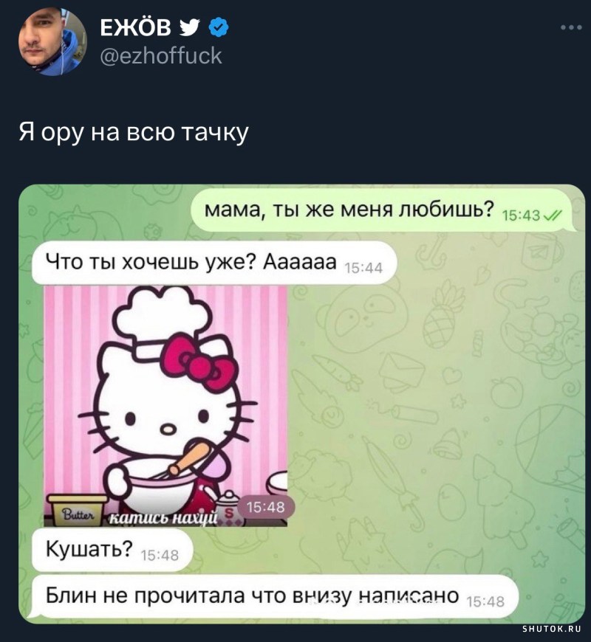Open the Hello Kitty chef image
Image resolution: width=591 pixels, height=642 pixels.
165,406
